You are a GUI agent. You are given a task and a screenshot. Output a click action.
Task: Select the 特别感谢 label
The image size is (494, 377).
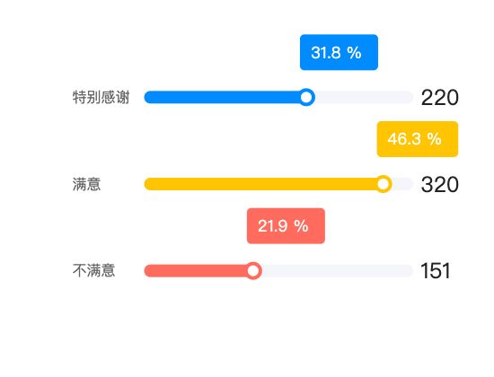tap(101, 97)
